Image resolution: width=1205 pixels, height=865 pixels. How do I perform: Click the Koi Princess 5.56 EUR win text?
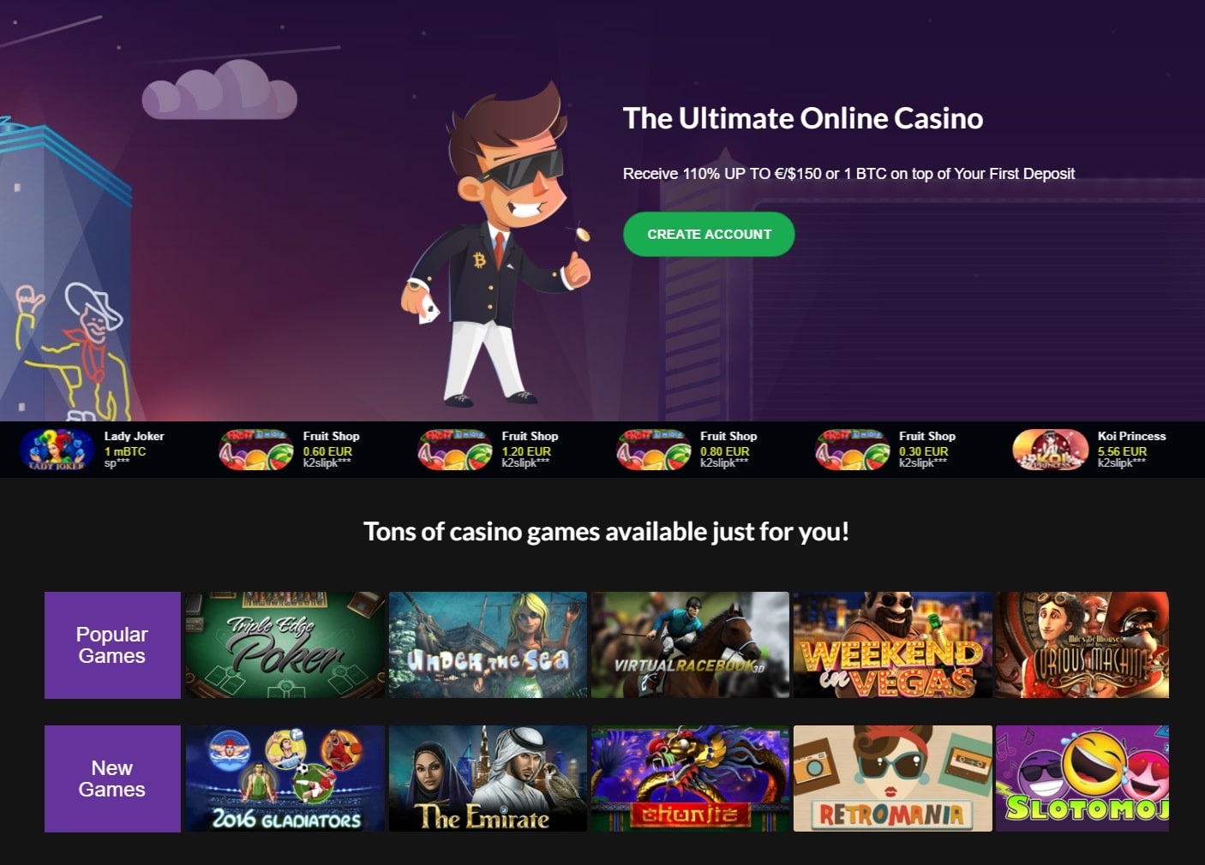click(1122, 451)
